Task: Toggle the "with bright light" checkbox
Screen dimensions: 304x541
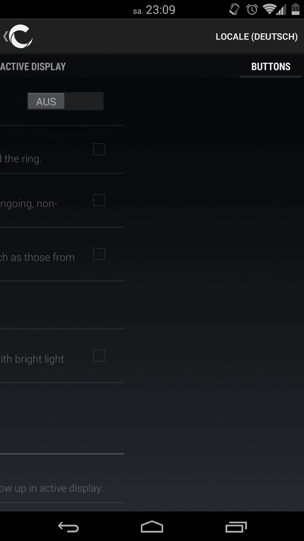Action: 99,356
